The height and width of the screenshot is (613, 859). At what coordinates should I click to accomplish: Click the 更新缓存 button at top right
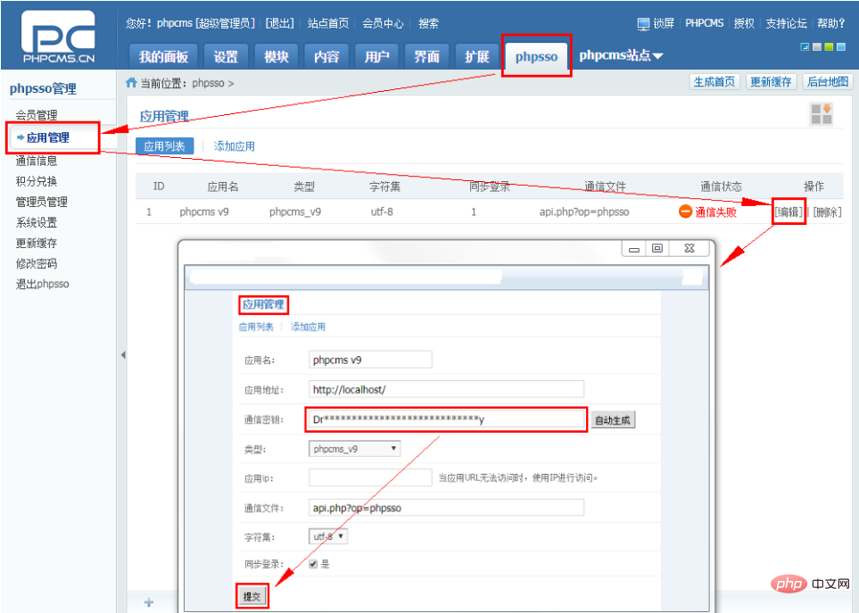coord(771,81)
